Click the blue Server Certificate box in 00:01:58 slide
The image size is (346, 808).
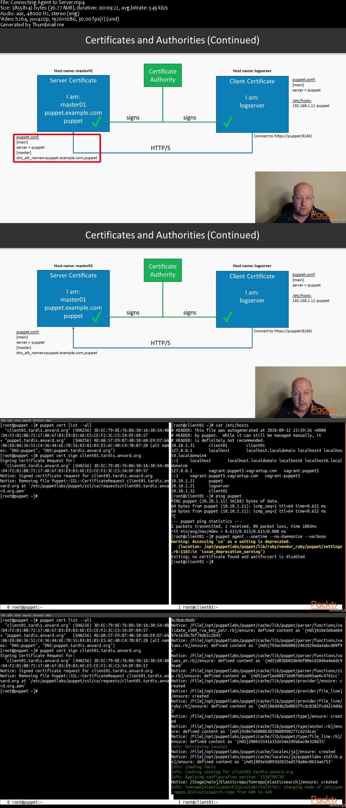[73, 103]
